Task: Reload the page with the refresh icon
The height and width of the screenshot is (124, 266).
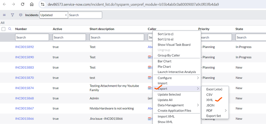Action: point(22,4)
